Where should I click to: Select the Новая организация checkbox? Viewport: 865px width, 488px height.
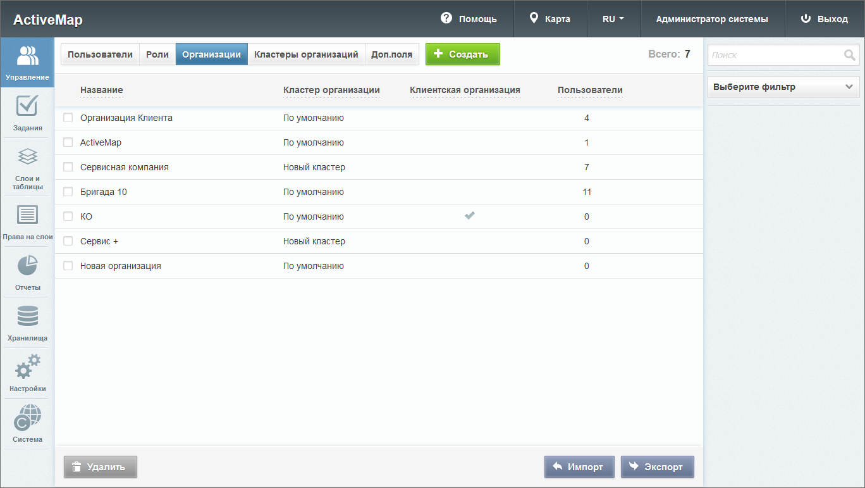click(68, 266)
